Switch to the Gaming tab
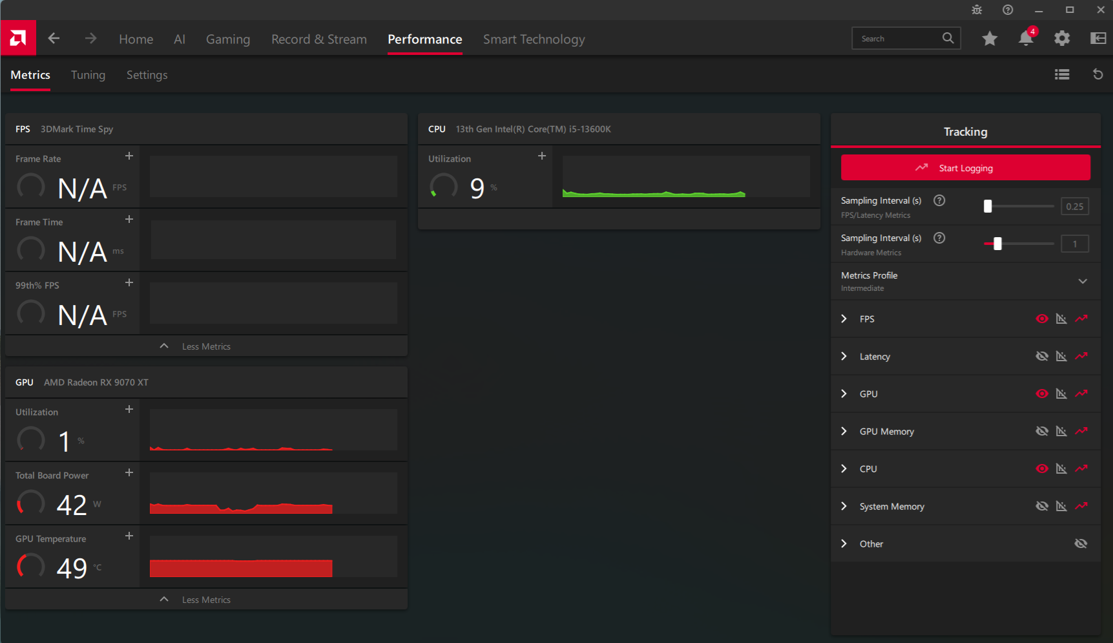 pos(228,39)
